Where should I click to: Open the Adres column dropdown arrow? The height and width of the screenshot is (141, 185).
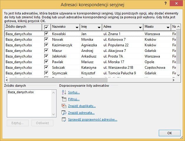tap(140, 27)
